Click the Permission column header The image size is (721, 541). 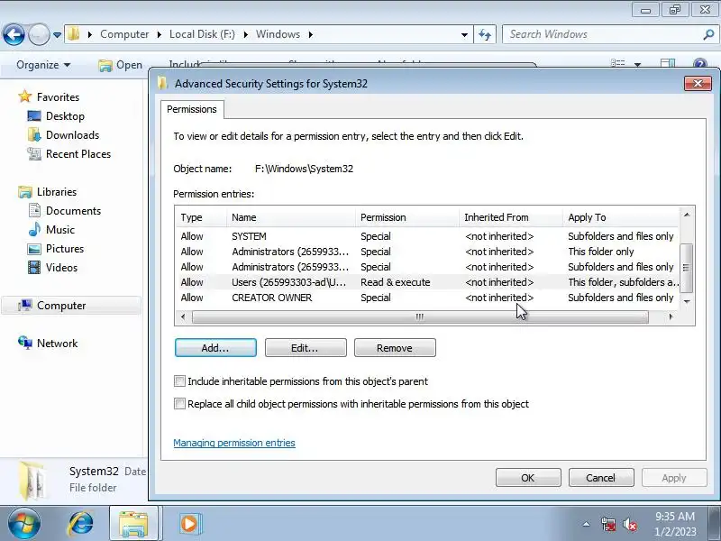pos(407,217)
